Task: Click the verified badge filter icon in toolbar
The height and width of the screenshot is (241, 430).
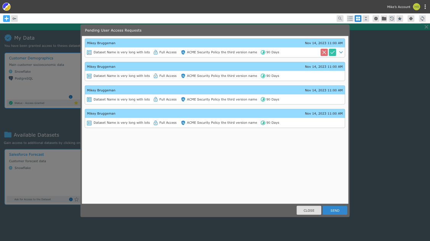Action: pos(376,18)
